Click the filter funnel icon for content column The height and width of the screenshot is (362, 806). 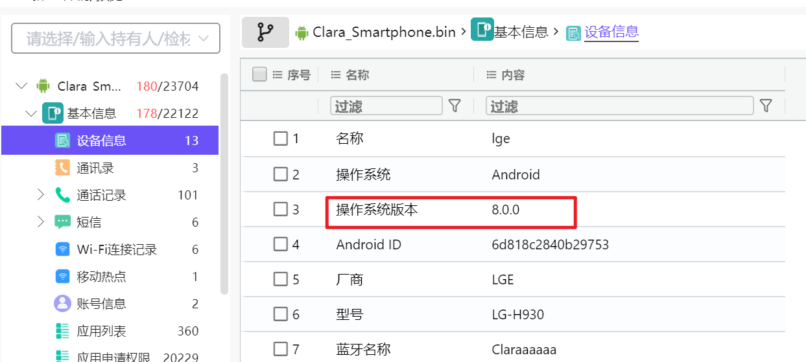pyautogui.click(x=766, y=106)
